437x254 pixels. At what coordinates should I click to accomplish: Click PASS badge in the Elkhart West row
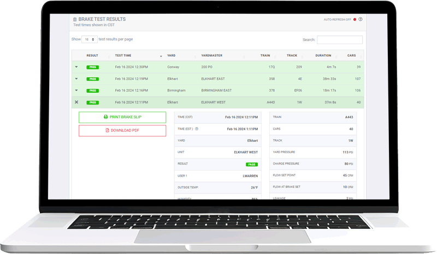tap(92, 102)
